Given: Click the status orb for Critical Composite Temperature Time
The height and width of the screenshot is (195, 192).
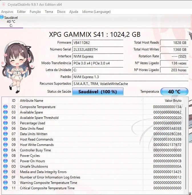Looking at the screenshot, I should (x=5, y=188).
